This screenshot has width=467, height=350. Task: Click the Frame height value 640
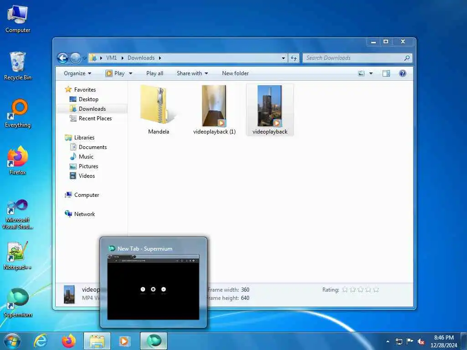245,298
